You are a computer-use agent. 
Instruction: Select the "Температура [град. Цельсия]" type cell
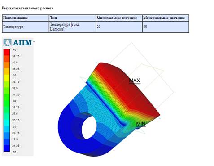tap(72, 27)
